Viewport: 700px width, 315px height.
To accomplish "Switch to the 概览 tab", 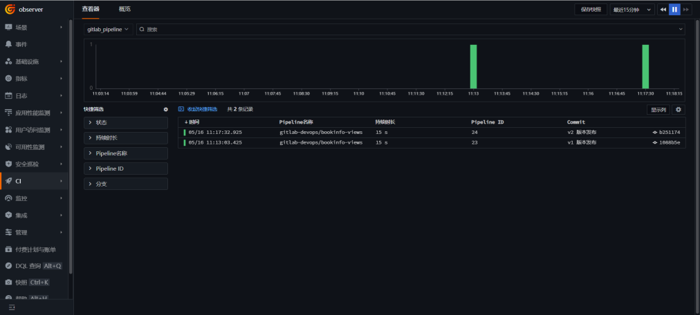I will 125,9.
